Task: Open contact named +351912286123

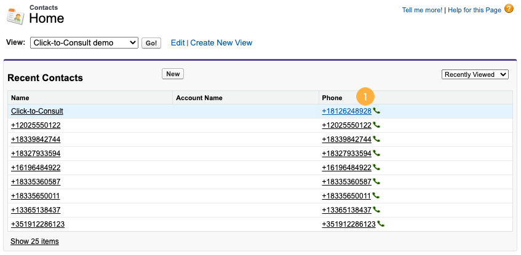Action: [38, 224]
